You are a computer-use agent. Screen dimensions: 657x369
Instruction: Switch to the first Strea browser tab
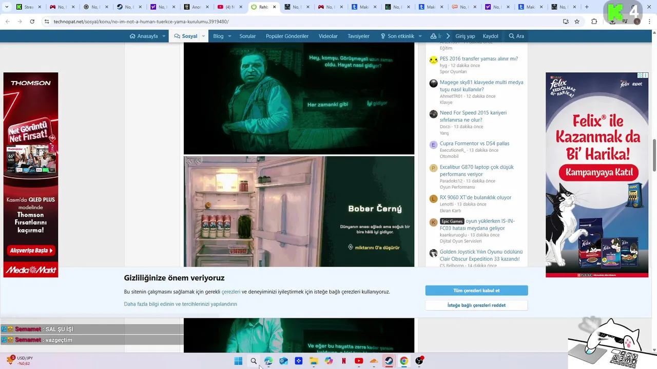(27, 7)
